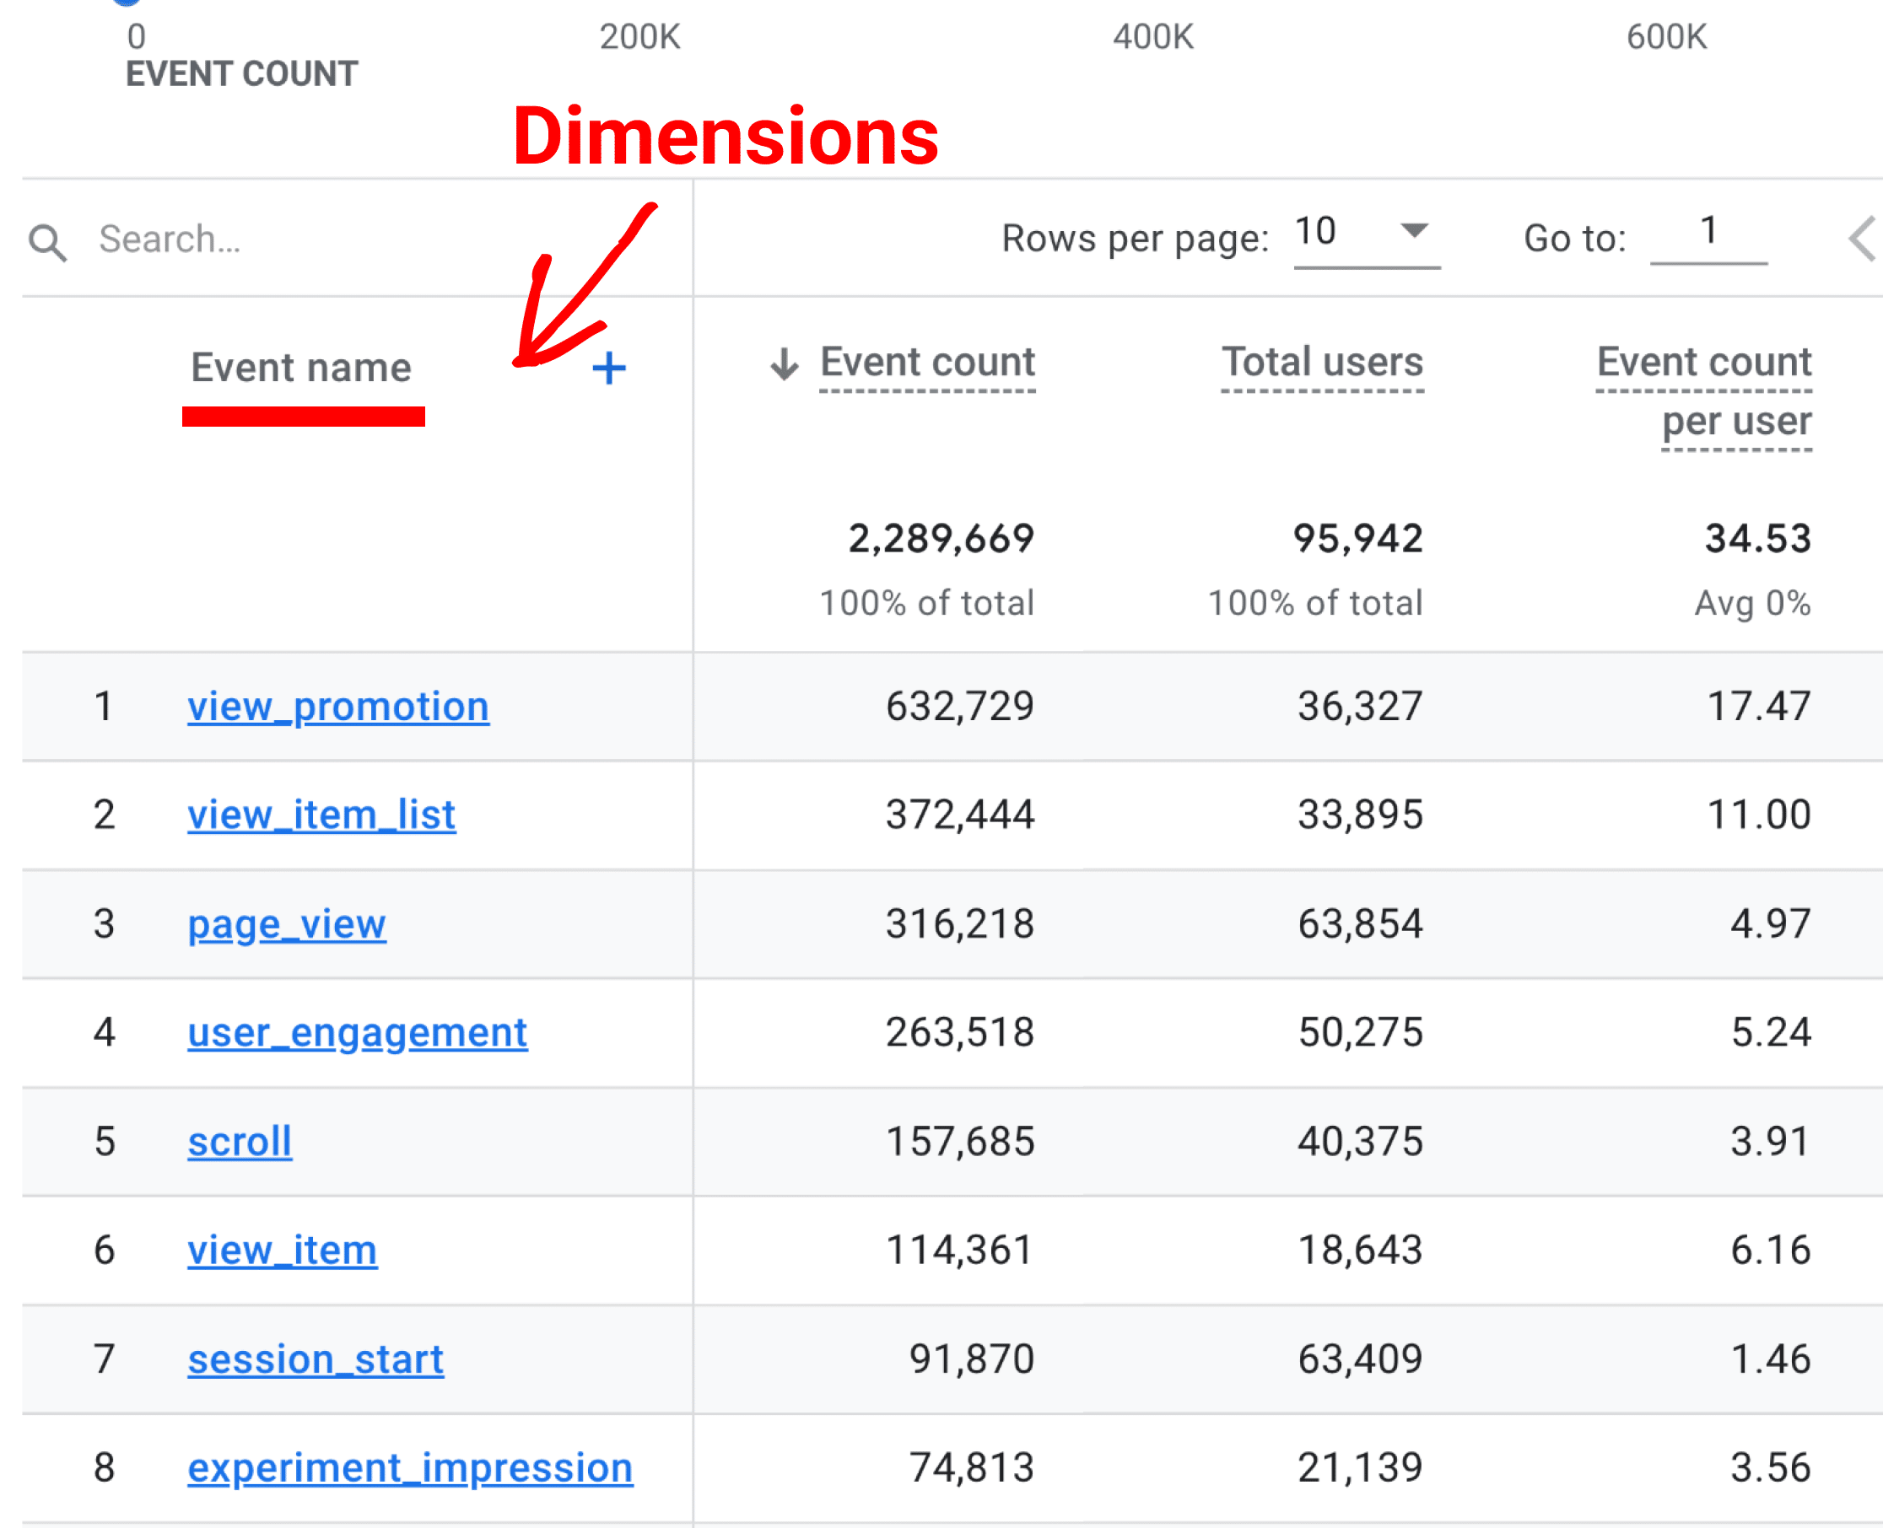Sort by the Event count column header

coord(927,363)
